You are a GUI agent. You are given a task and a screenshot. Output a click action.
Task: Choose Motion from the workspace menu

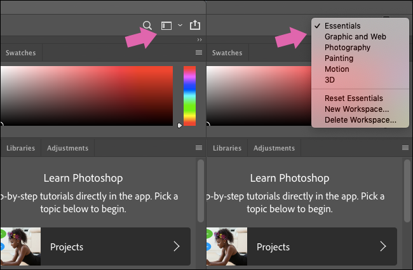click(x=337, y=69)
